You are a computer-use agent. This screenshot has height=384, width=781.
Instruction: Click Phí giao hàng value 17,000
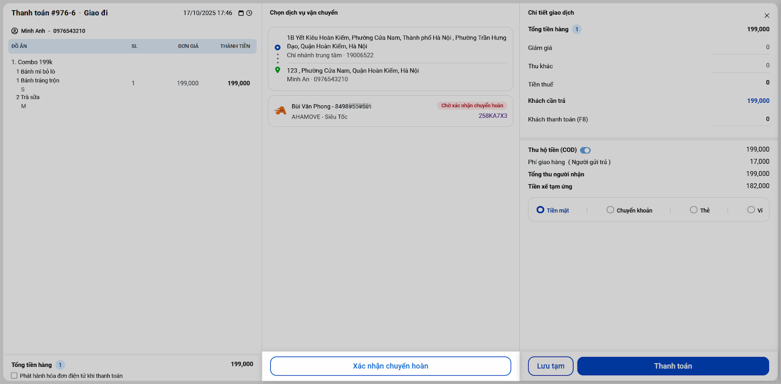[x=760, y=162]
